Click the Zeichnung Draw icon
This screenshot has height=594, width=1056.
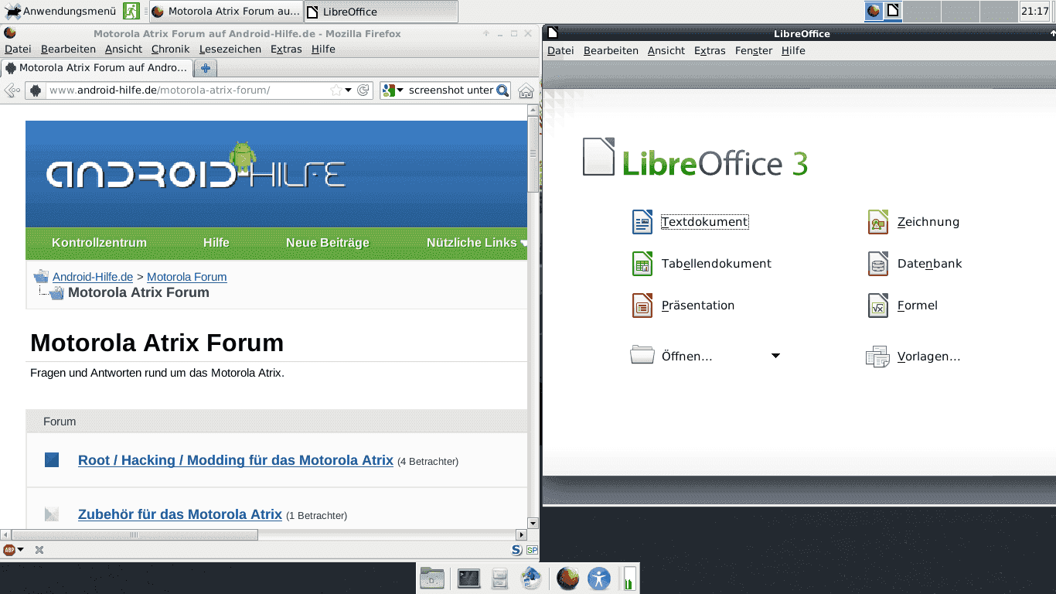pyautogui.click(x=878, y=222)
